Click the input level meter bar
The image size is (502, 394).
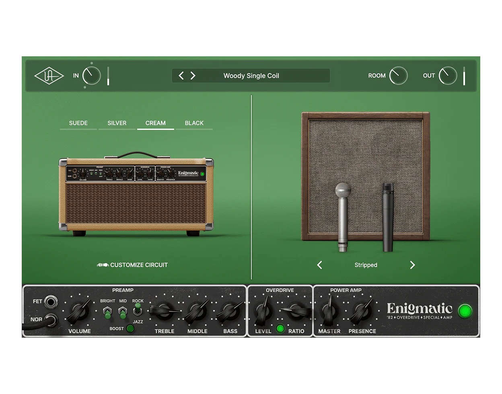point(108,76)
